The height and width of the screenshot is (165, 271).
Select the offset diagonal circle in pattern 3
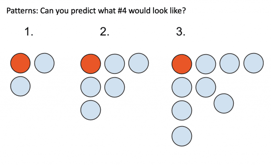[224, 103]
